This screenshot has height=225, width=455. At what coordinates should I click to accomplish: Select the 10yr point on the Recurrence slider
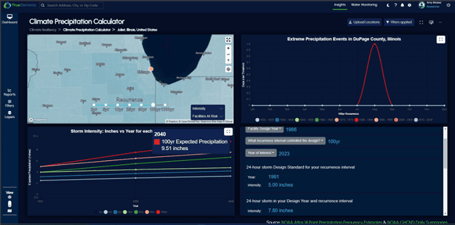(x=118, y=105)
